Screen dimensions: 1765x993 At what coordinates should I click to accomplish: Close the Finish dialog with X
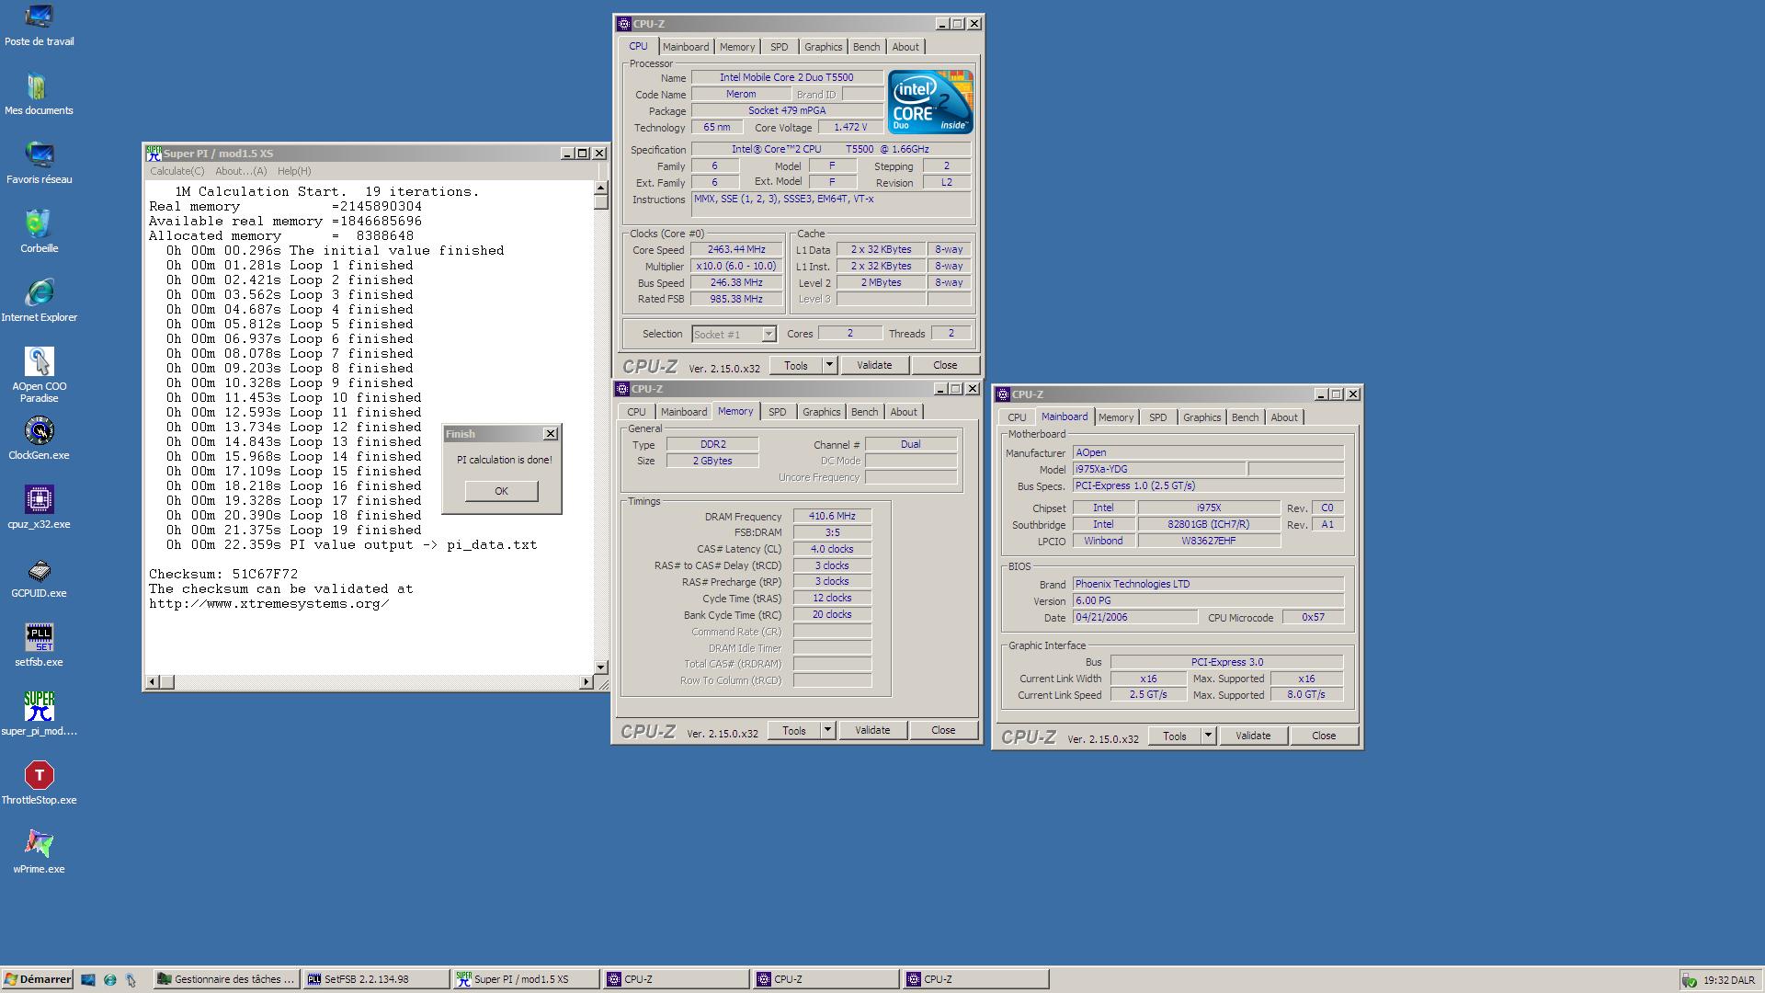[551, 434]
